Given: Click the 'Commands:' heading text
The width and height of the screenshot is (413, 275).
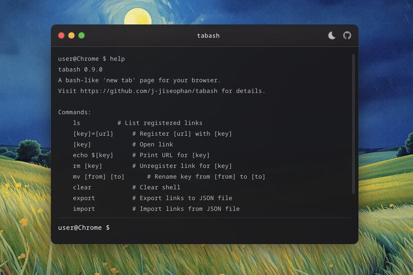Looking at the screenshot, I should [x=75, y=112].
